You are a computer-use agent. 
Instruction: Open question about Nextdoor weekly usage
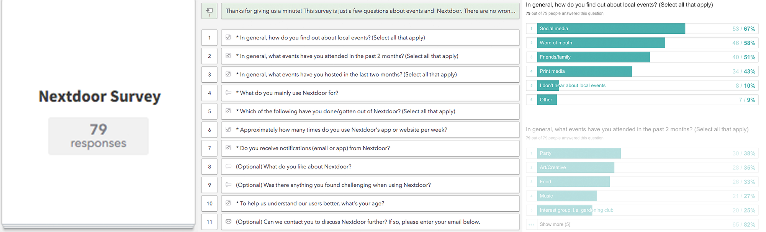click(x=370, y=130)
